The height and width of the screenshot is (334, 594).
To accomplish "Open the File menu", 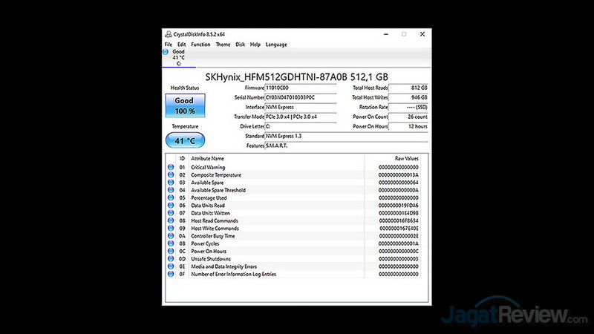I will click(168, 45).
